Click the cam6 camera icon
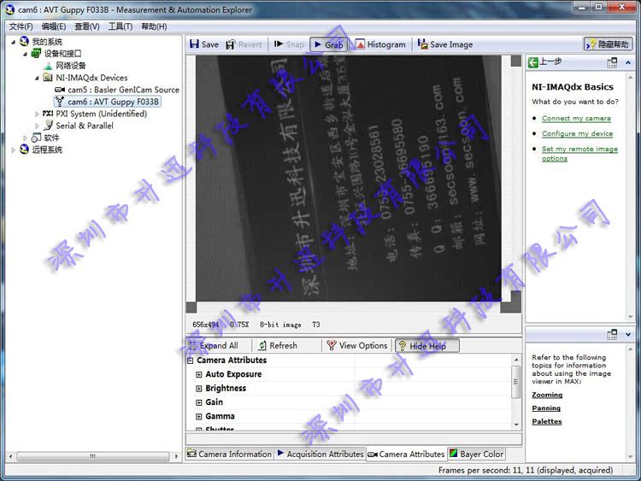Screen dimensions: 641x481 [60, 102]
